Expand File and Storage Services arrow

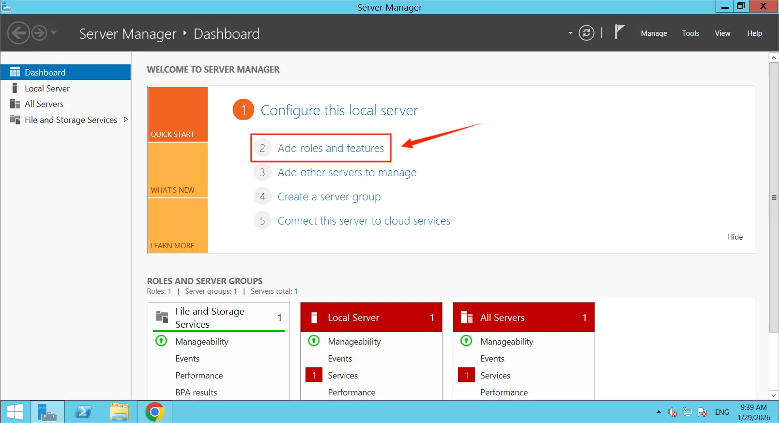coord(125,120)
